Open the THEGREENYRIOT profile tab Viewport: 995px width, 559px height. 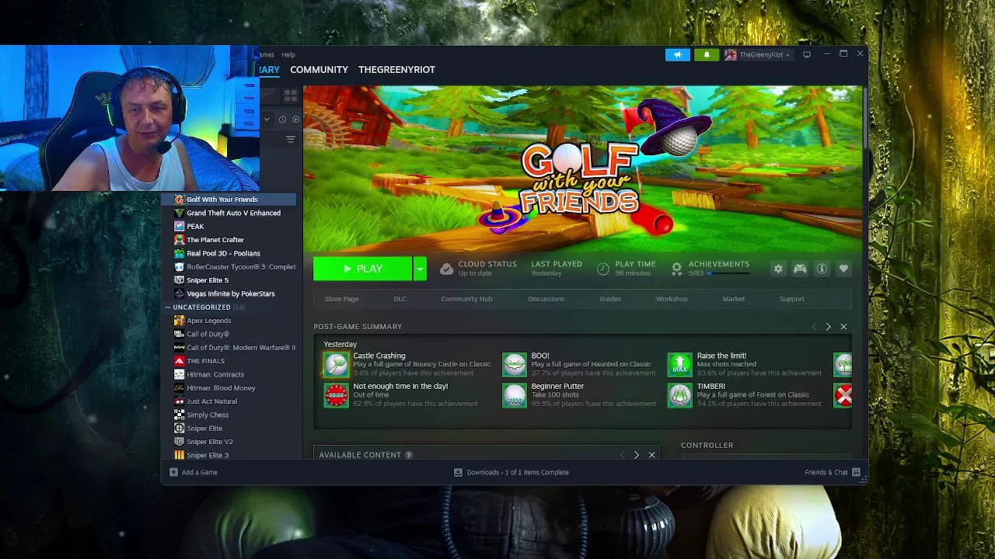[396, 69]
